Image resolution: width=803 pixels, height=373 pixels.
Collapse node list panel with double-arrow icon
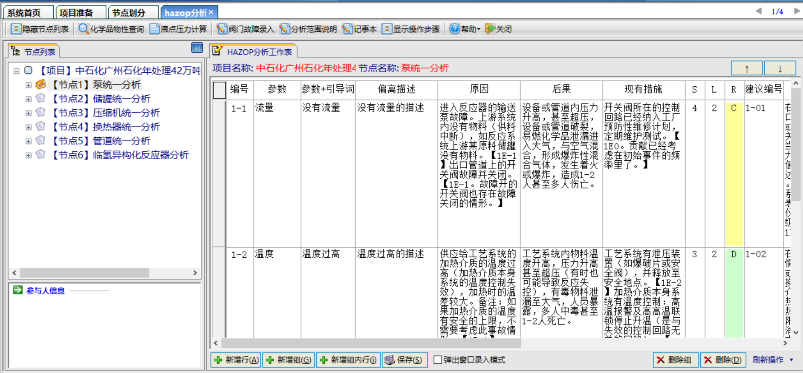tap(197, 48)
